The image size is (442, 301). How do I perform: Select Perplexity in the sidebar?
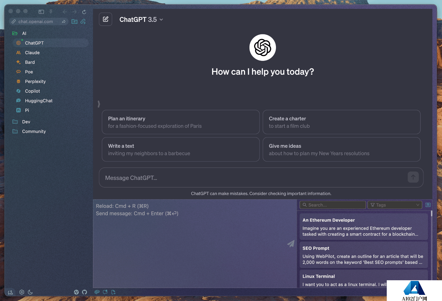[x=51, y=81]
